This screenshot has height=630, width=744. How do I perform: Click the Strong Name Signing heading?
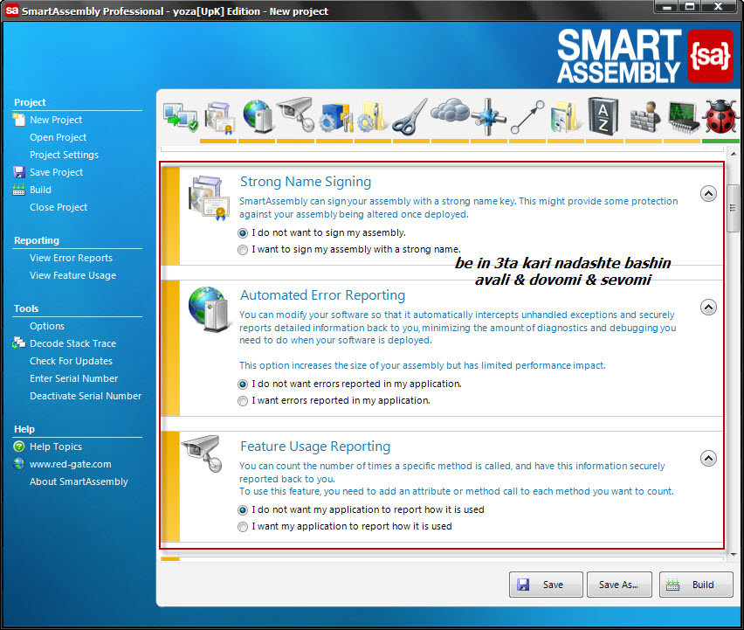[x=306, y=182]
